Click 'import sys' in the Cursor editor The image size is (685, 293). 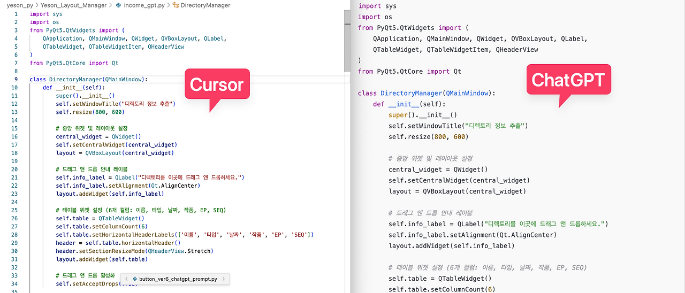coord(46,14)
